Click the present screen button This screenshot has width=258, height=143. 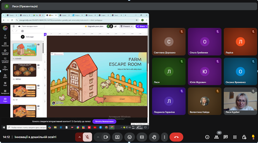(x=118, y=137)
